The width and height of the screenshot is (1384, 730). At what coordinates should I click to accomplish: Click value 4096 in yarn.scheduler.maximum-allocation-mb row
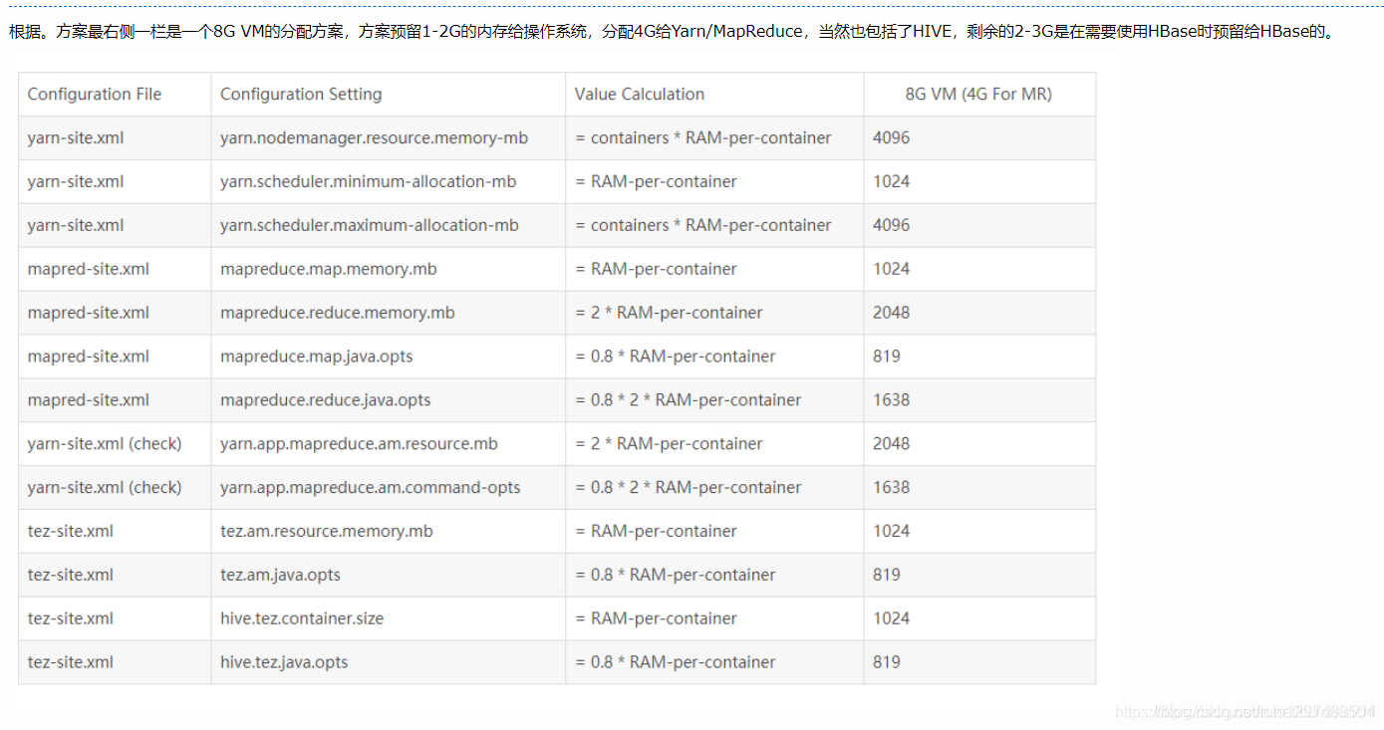[891, 226]
